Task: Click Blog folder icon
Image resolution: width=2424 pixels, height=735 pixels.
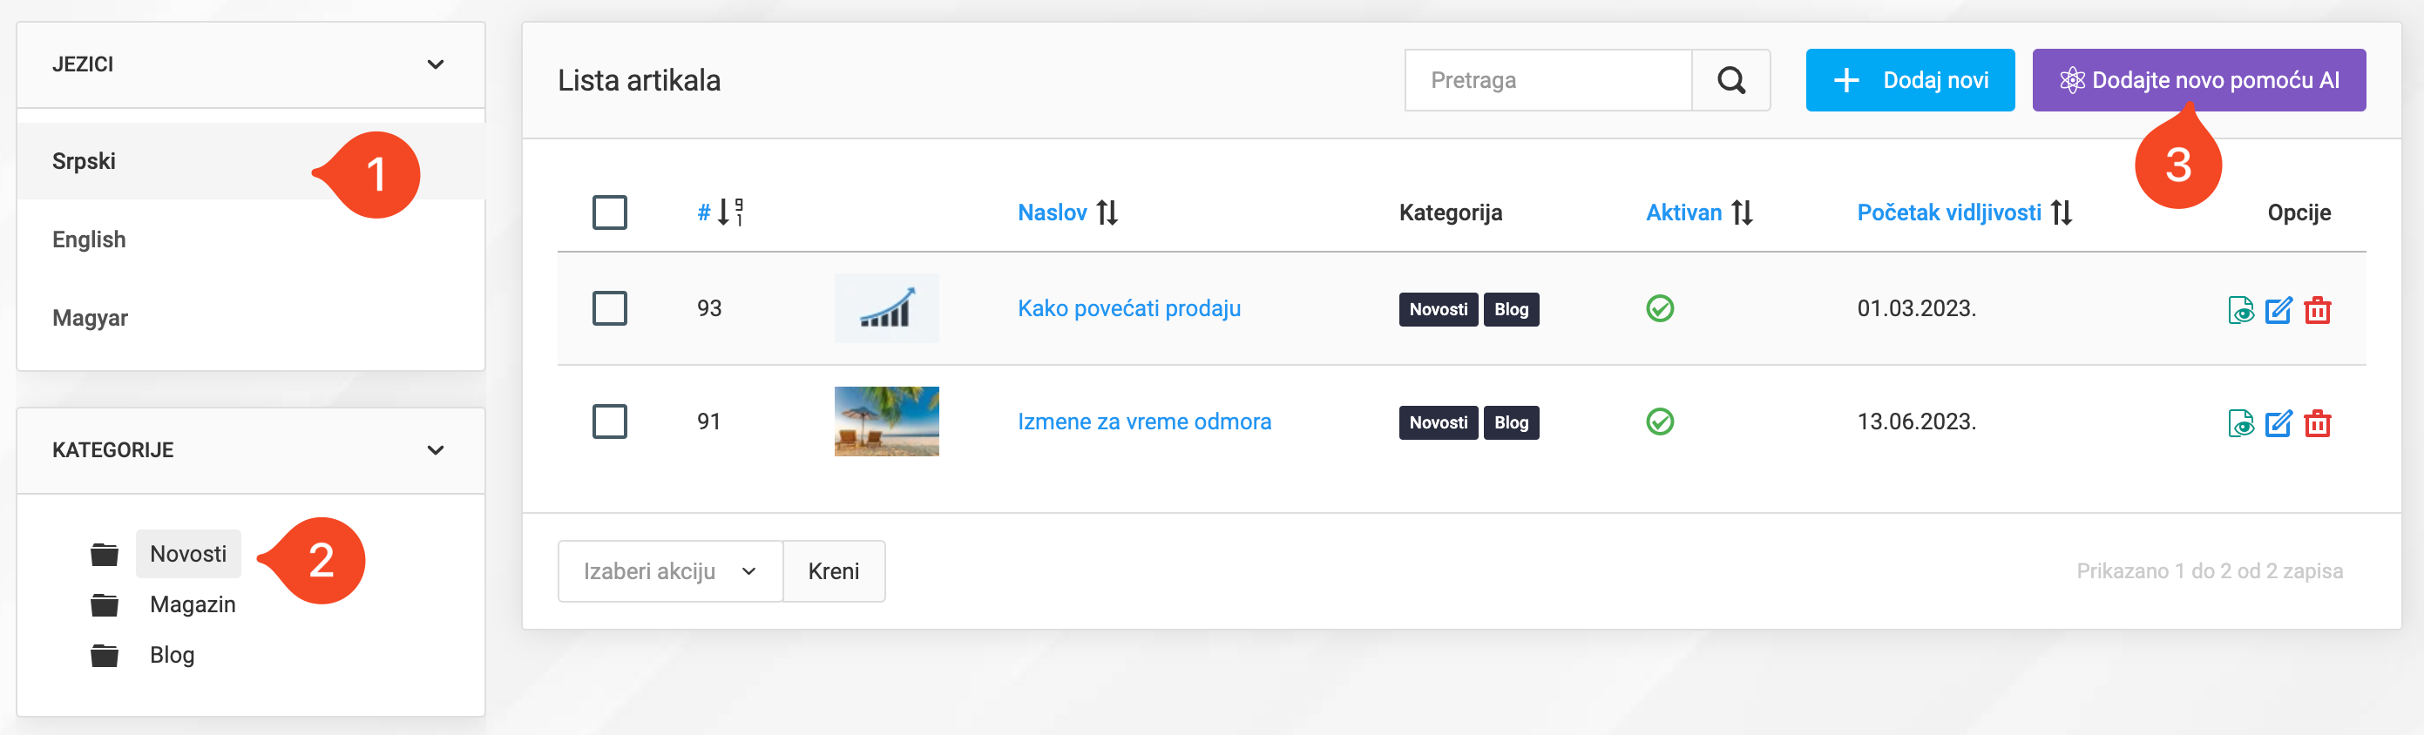Action: click(105, 655)
